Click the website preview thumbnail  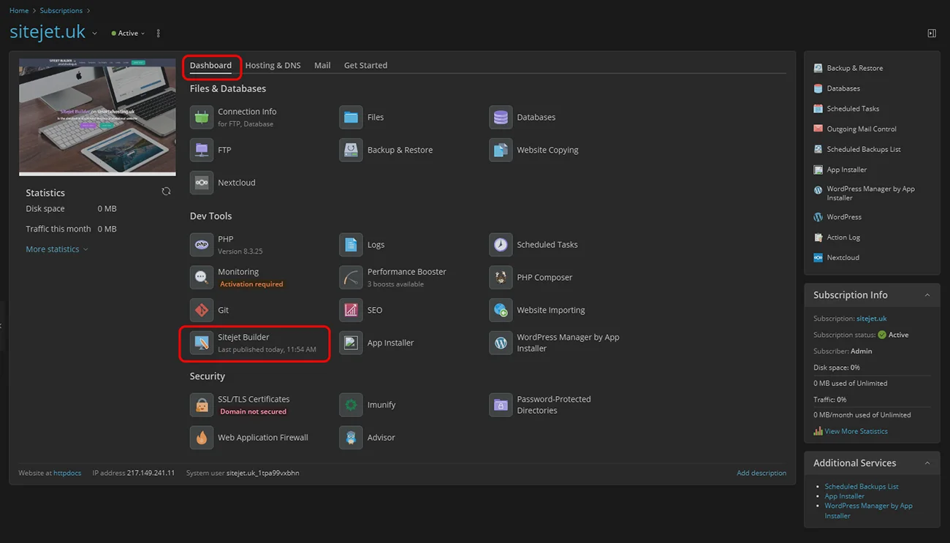[x=97, y=117]
